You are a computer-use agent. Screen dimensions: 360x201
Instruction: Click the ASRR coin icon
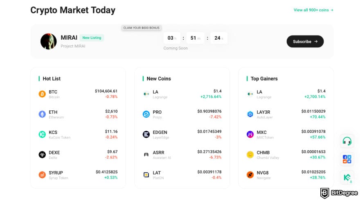146,154
